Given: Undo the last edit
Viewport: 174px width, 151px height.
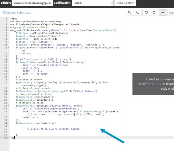Looking at the screenshot, I should tap(146, 12).
